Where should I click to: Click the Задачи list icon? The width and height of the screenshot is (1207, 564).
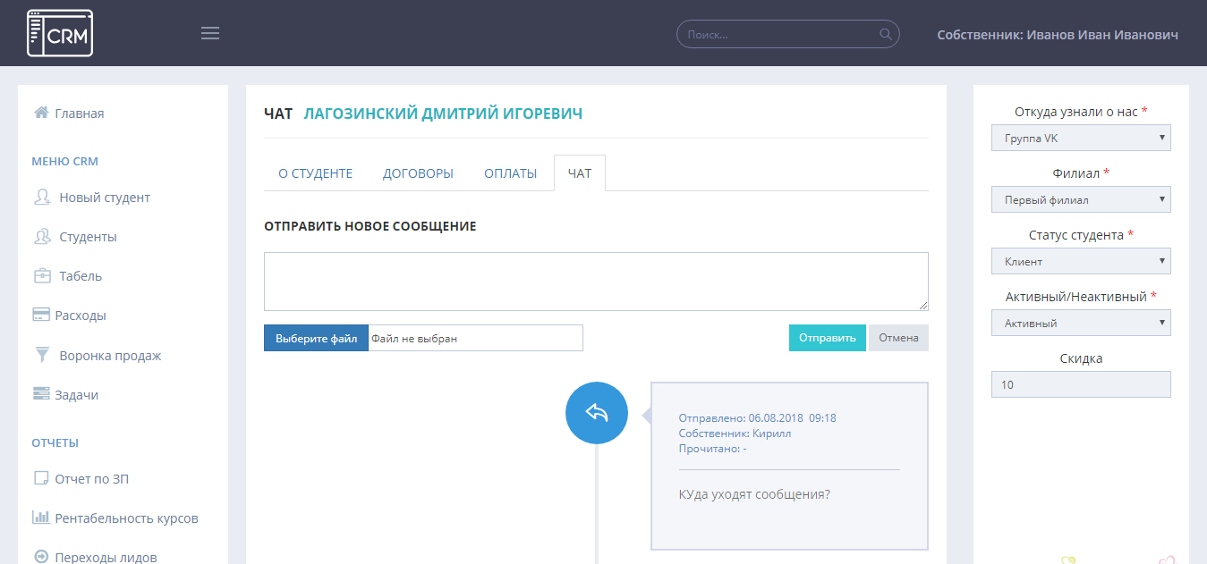click(x=41, y=394)
